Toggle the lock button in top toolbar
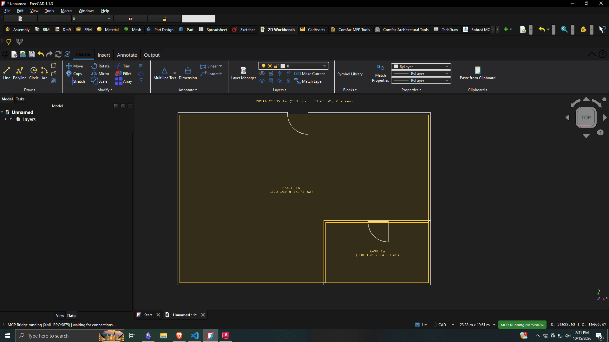The height and width of the screenshot is (342, 609). coord(165,19)
